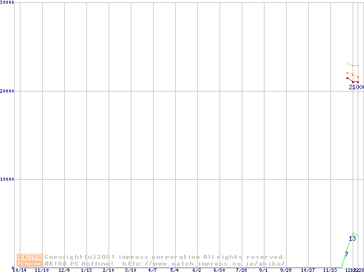Click the 4/7 date on x-axis

point(152,271)
